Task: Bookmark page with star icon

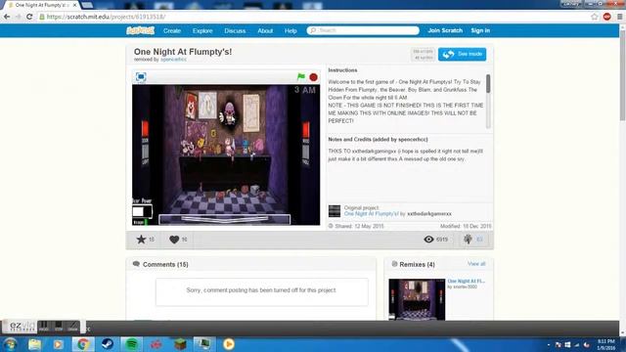Action: coord(595,17)
